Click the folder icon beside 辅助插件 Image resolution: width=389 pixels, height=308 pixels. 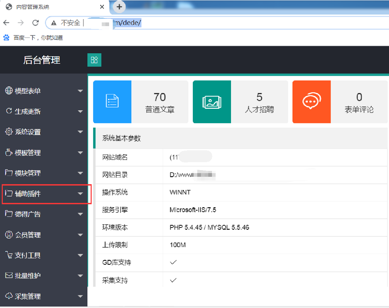[9, 193]
